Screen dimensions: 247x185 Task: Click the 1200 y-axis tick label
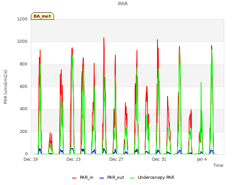(x=22, y=19)
